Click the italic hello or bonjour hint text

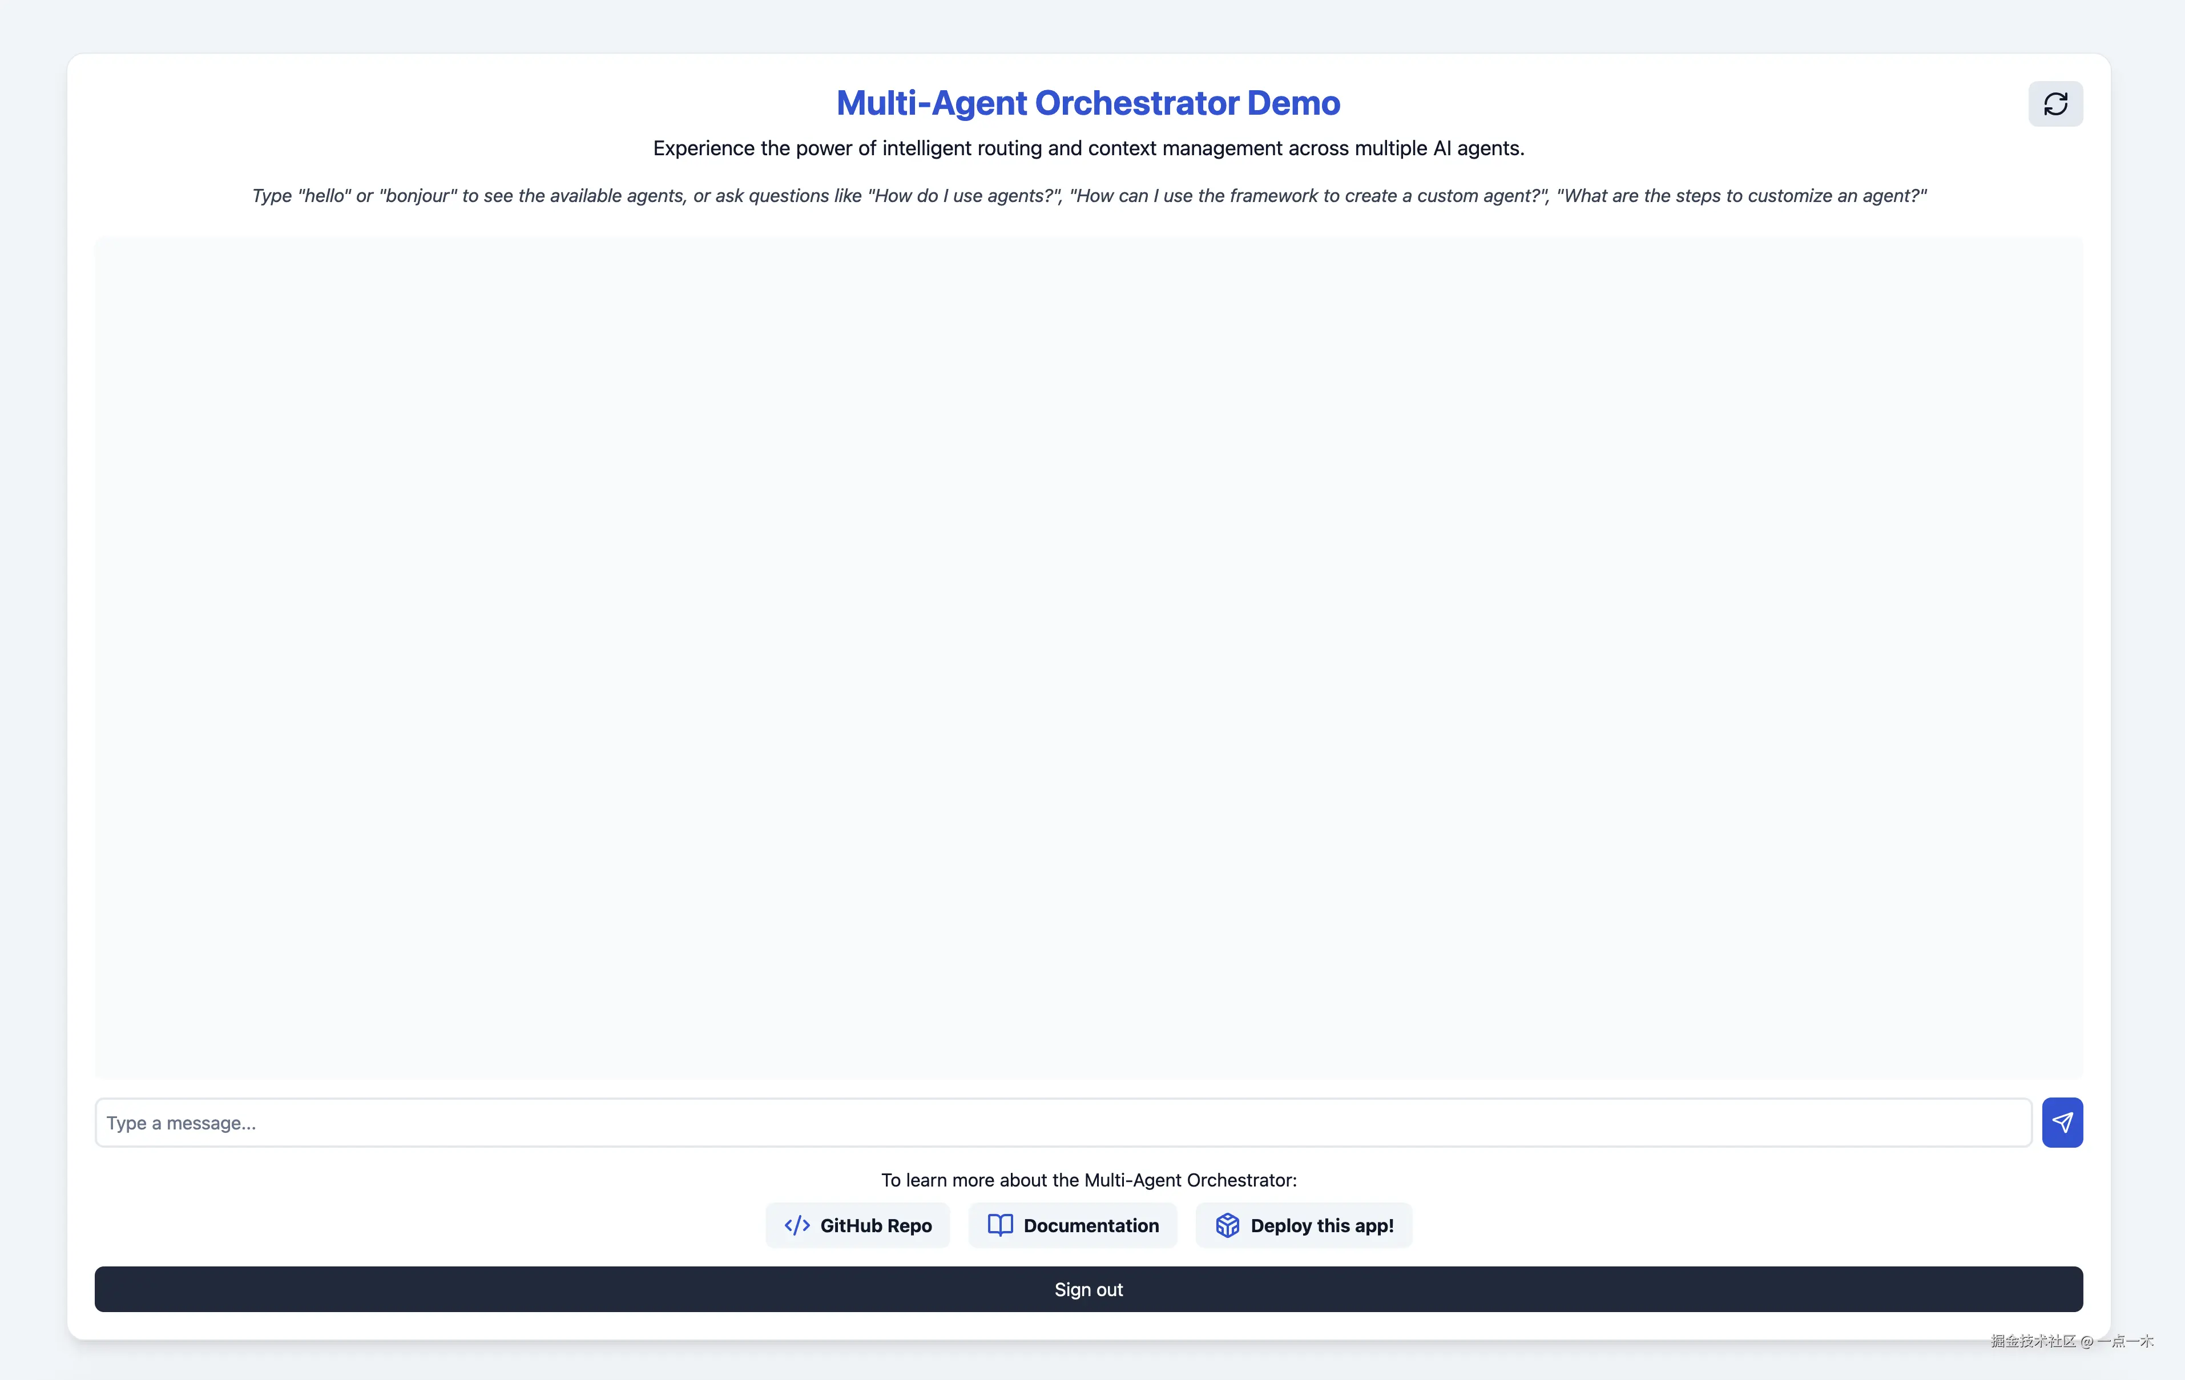tap(1089, 195)
